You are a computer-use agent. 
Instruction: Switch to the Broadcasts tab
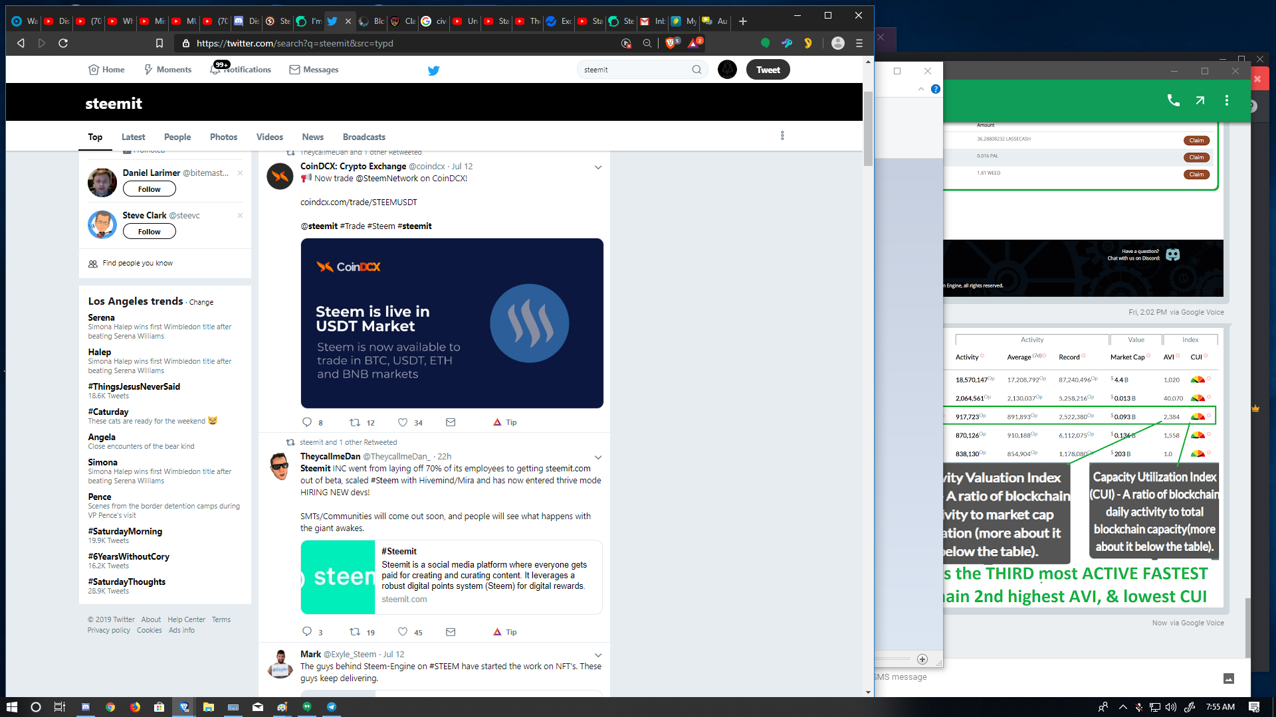(x=364, y=137)
